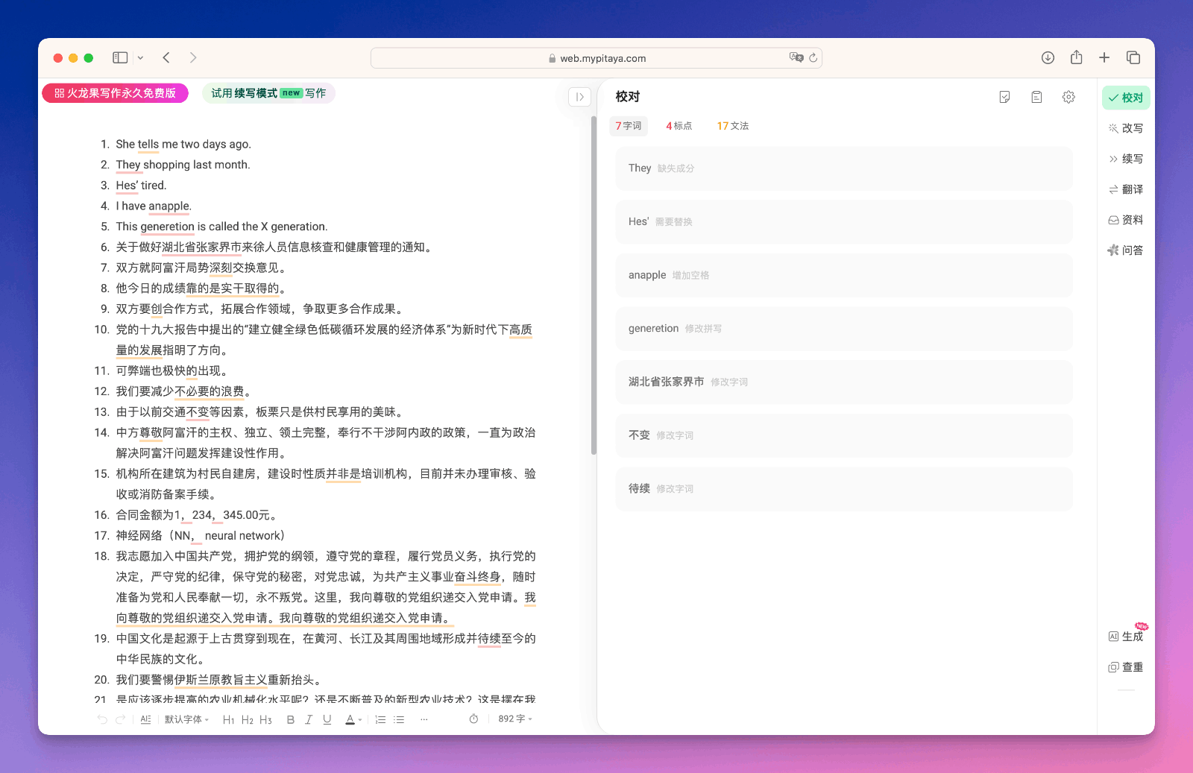Open proofreading settings gear icon

tap(1068, 97)
